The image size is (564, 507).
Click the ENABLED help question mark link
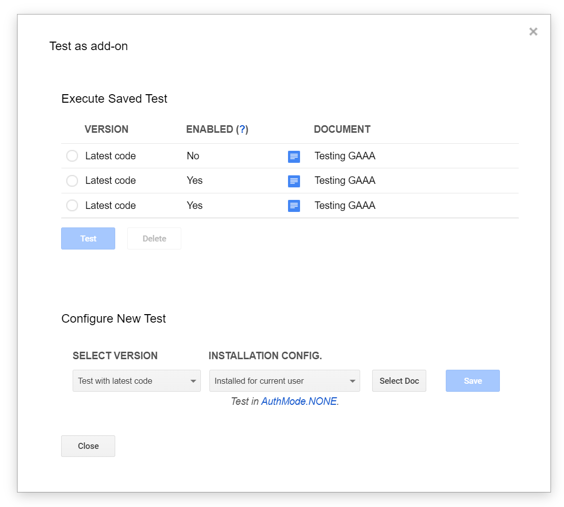tap(242, 129)
